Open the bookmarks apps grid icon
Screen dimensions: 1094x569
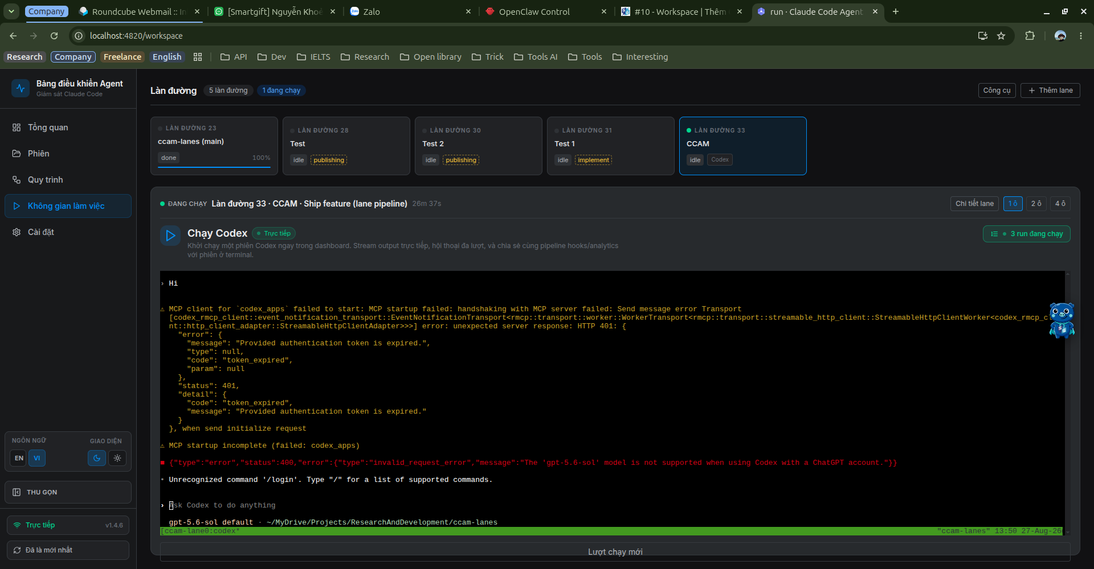click(198, 57)
